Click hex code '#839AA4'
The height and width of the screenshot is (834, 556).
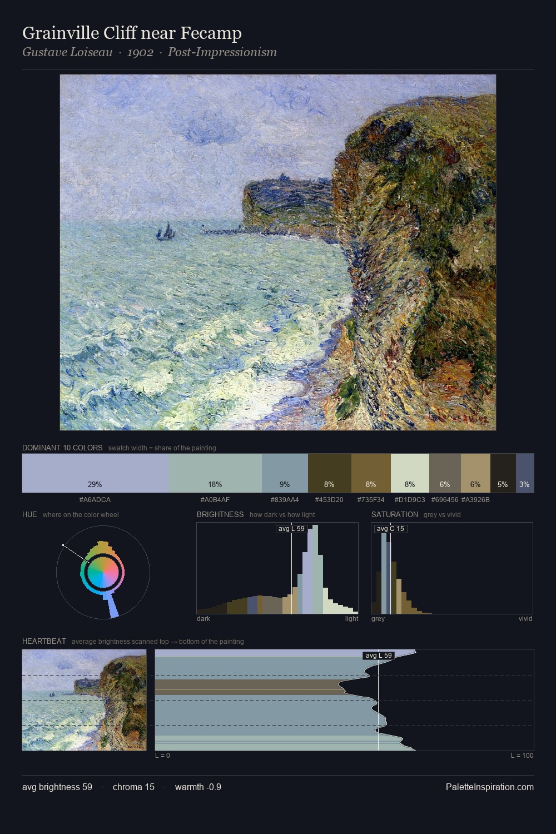(x=285, y=499)
